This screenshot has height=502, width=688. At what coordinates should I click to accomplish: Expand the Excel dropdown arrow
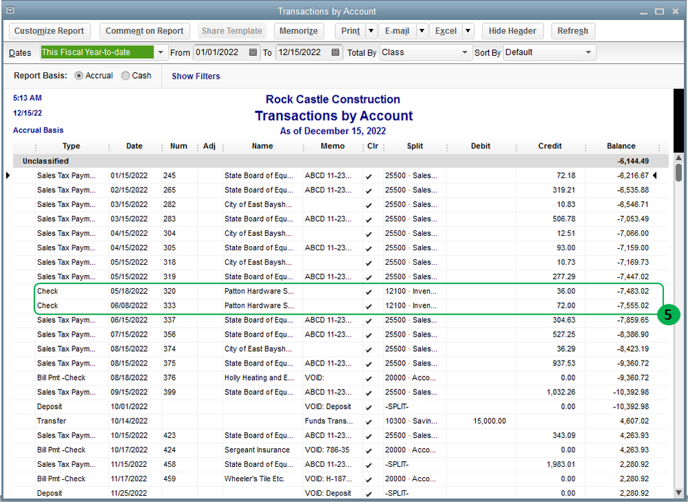(468, 31)
